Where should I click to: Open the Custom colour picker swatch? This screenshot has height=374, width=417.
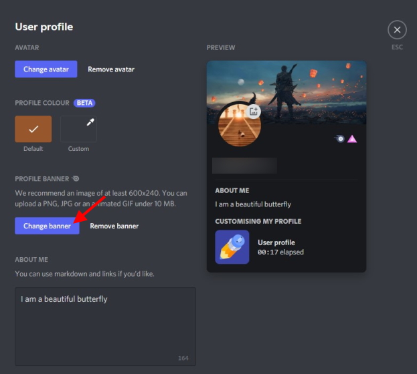78,129
